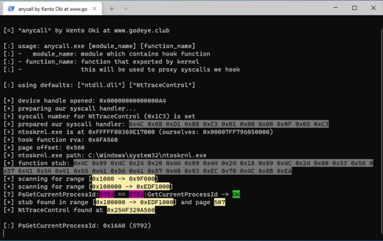Click the gray highlighted syscall handler bytes
The image size is (383, 241).
click(x=229, y=124)
